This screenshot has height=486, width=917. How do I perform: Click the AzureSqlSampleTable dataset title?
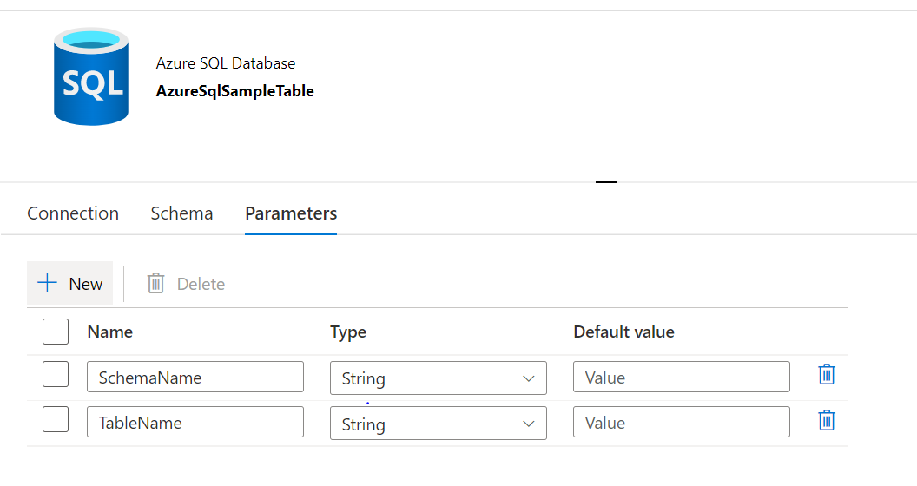tap(234, 91)
